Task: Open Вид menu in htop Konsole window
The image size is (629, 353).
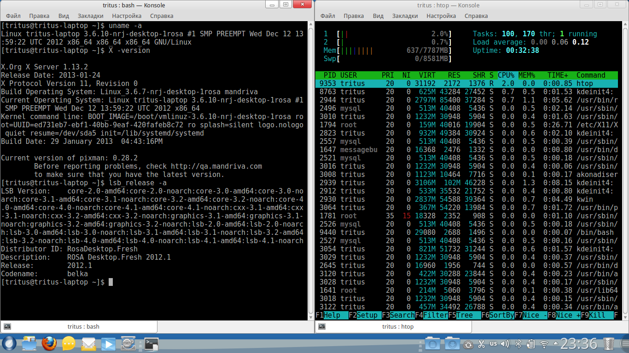Action: coord(378,16)
